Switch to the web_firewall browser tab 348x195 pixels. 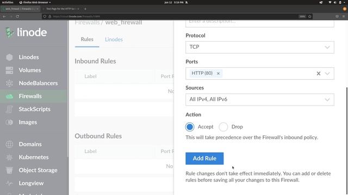tap(21, 9)
